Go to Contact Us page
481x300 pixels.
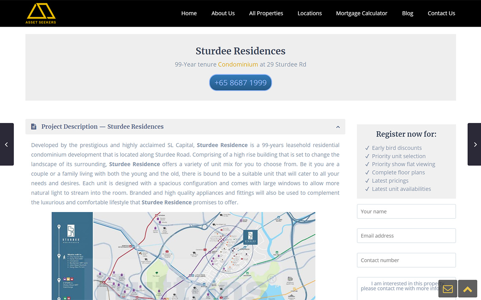(441, 13)
